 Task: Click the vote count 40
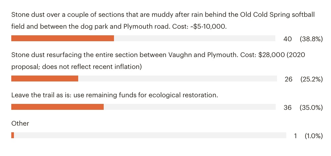[x=287, y=39]
